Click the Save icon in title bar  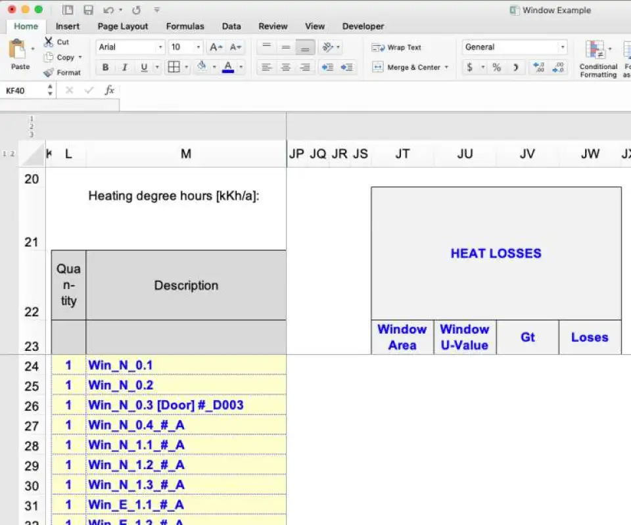tap(88, 10)
